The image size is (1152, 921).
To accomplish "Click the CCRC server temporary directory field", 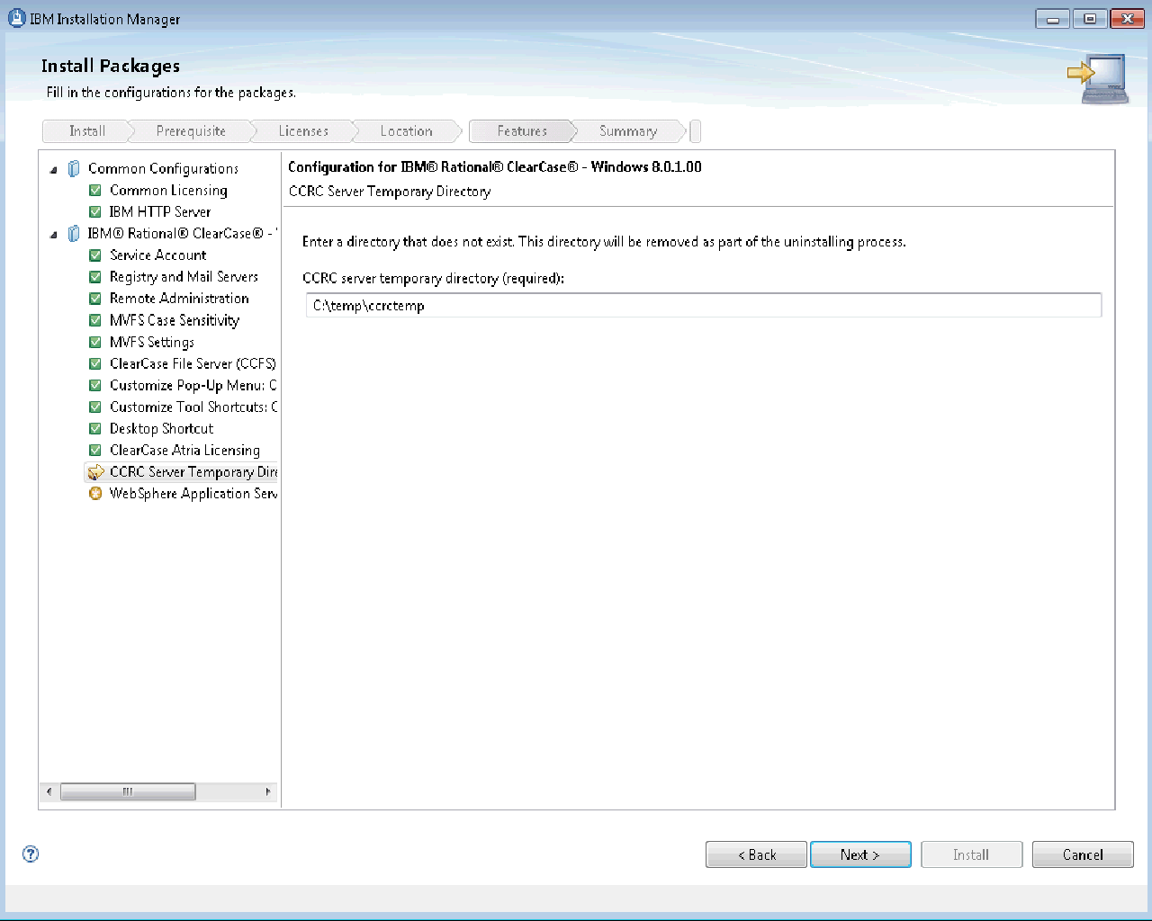I will click(704, 306).
